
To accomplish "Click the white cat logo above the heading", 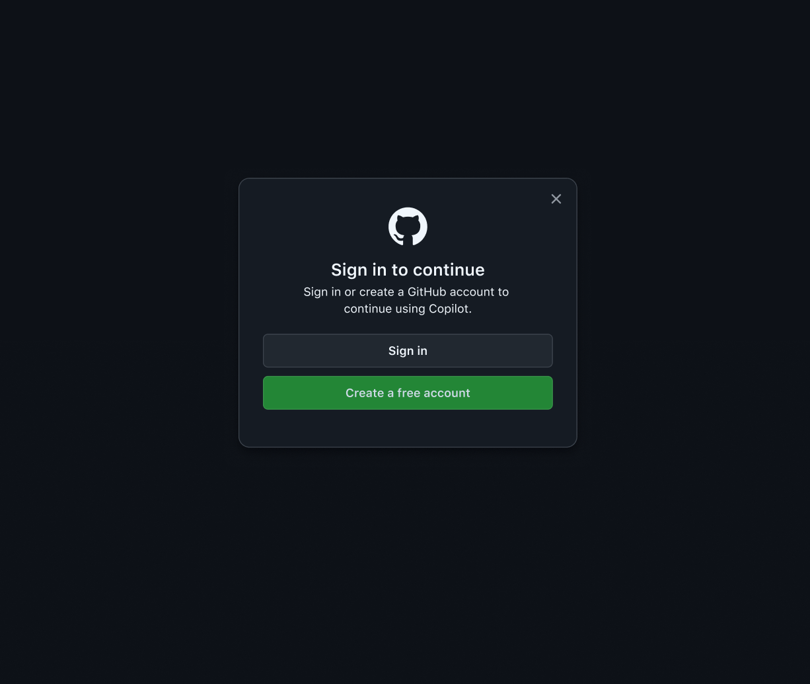I will click(408, 227).
